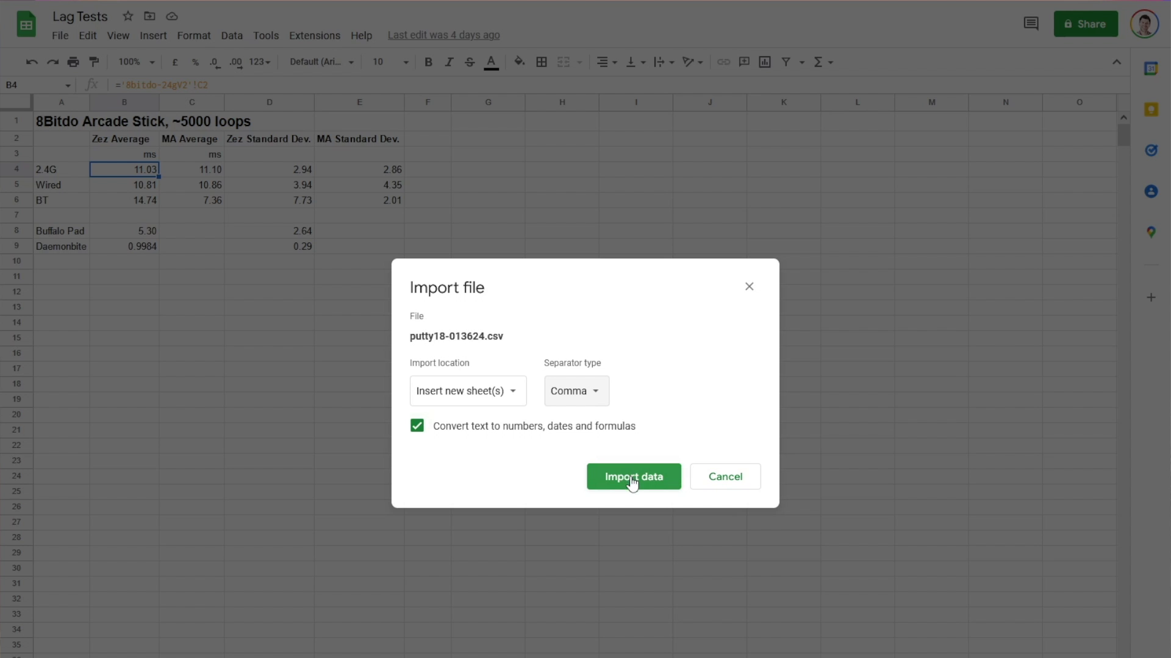Click the Bold formatting icon
Viewport: 1171px width, 658px height.
(x=428, y=62)
